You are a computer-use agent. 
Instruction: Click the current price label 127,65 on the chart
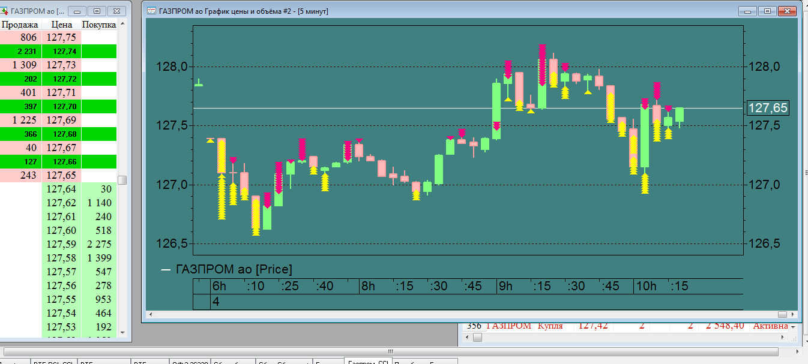(x=767, y=108)
